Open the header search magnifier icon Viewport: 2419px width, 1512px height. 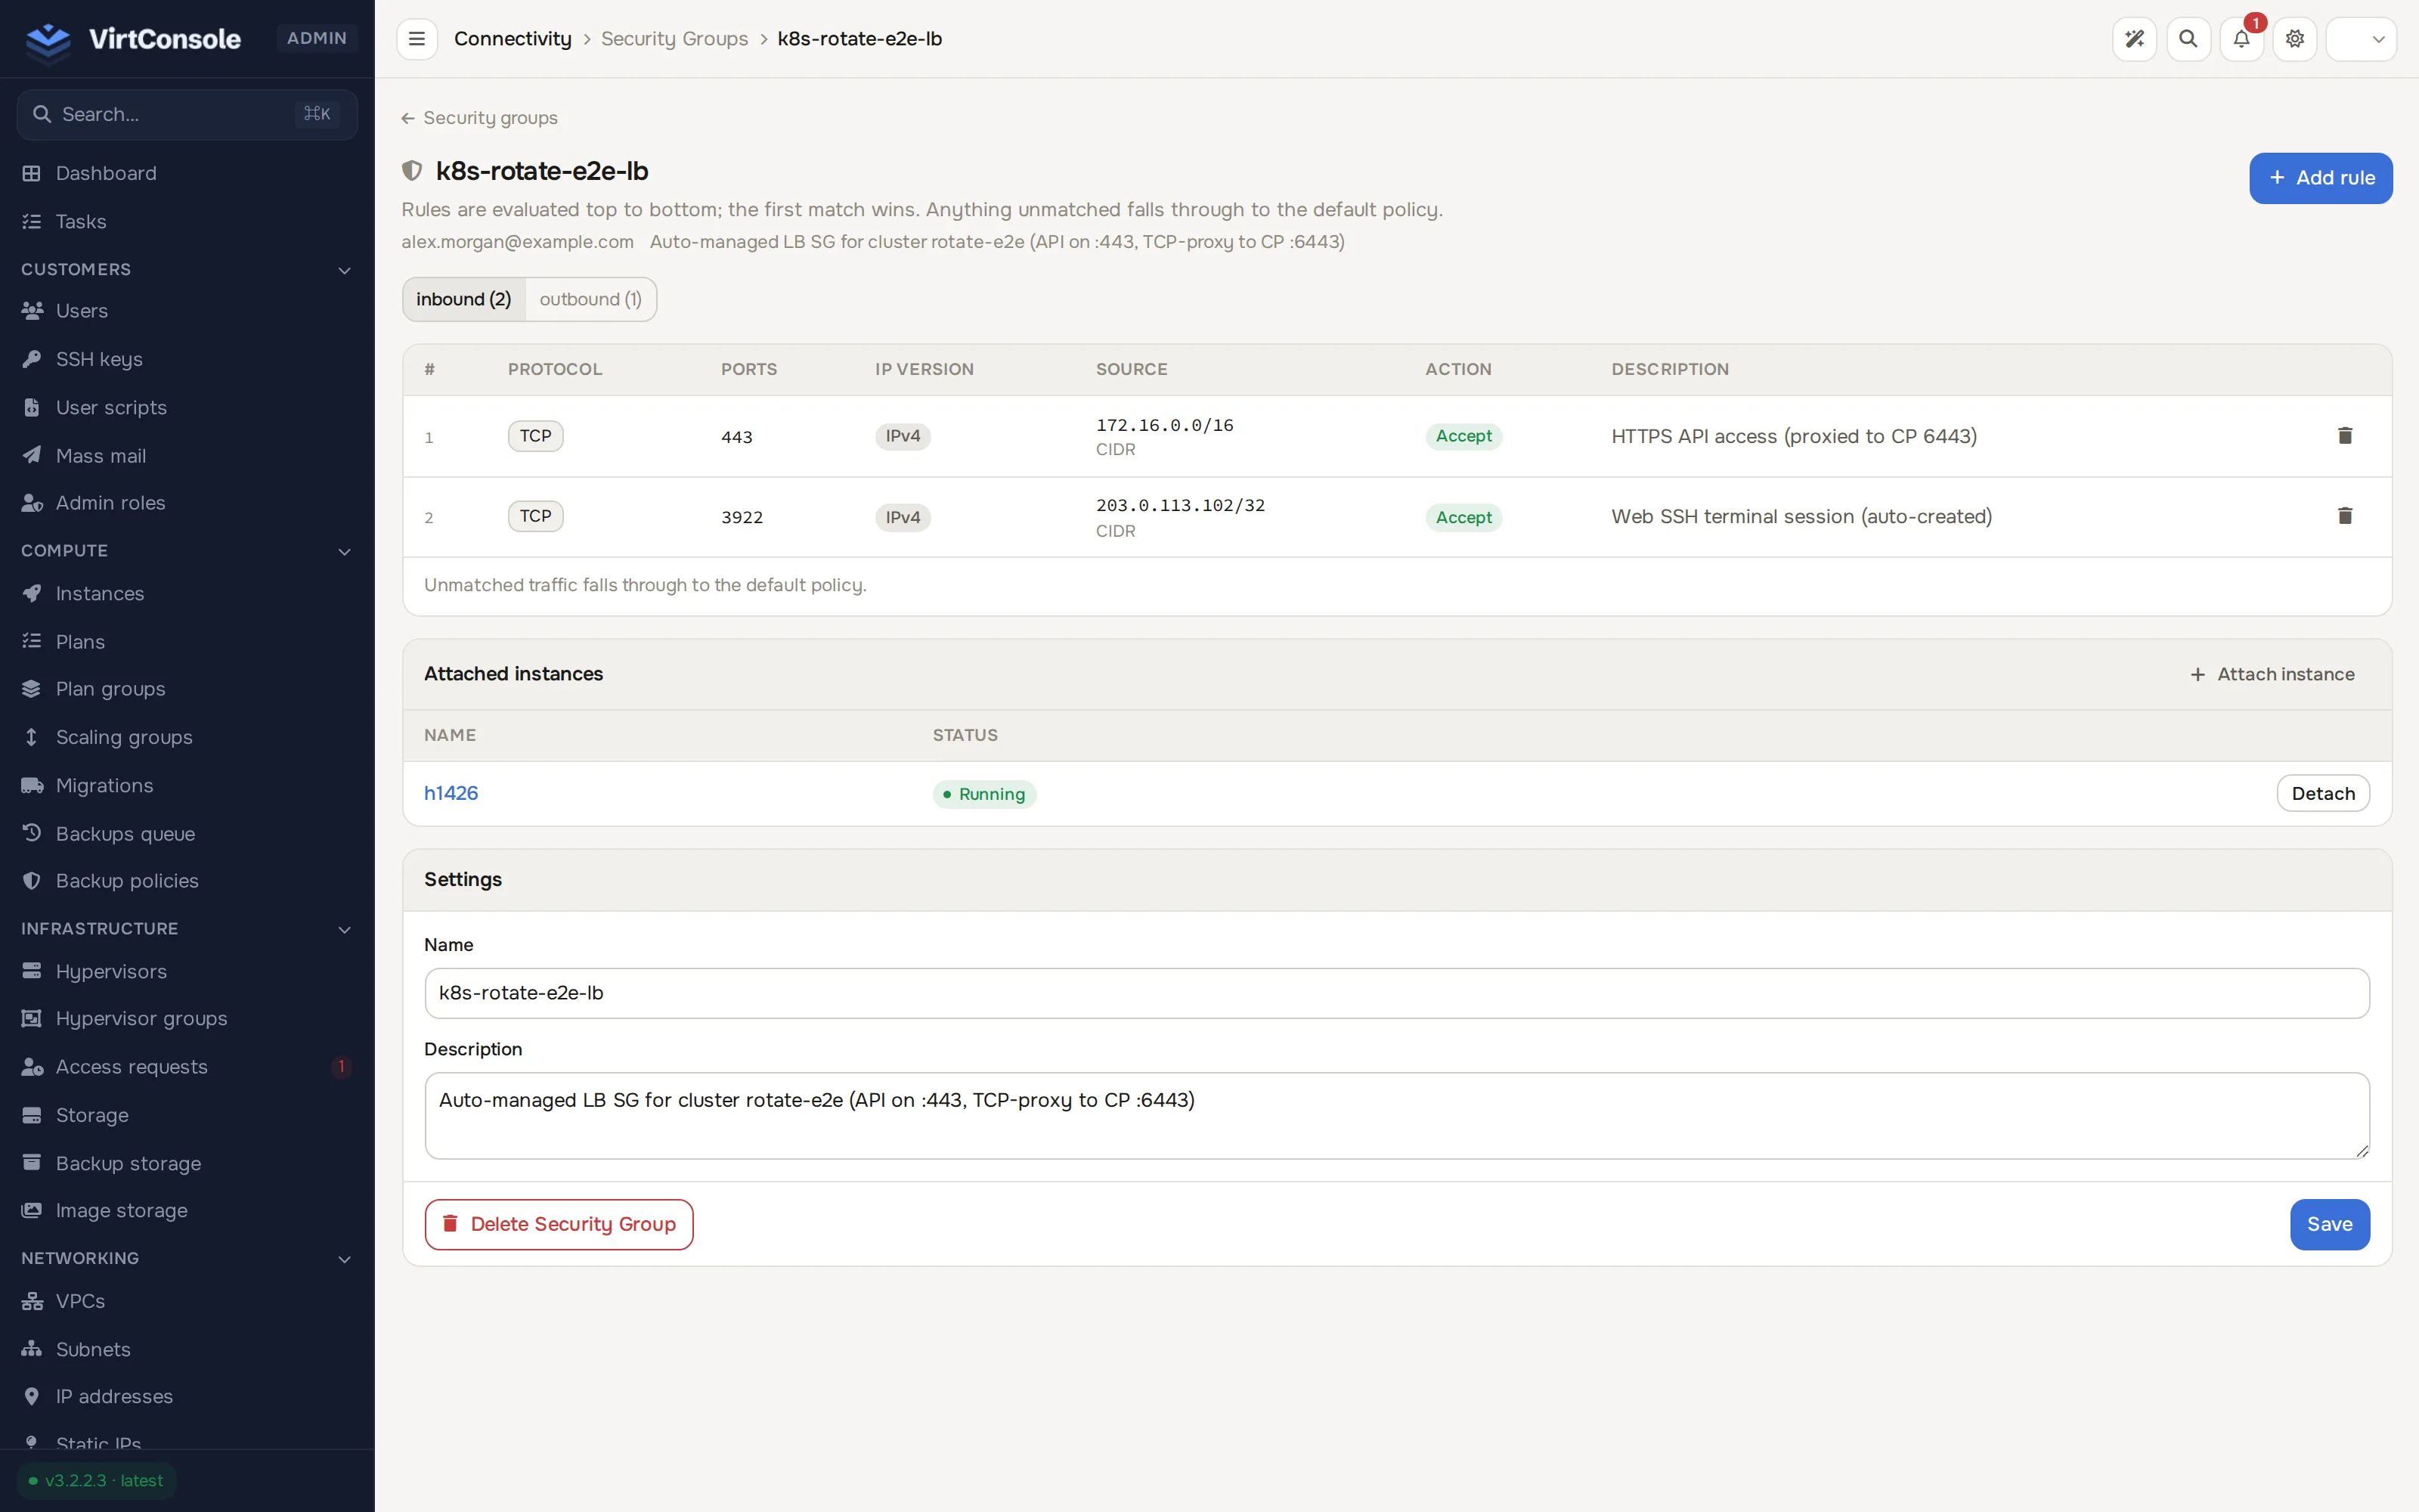pyautogui.click(x=2188, y=39)
